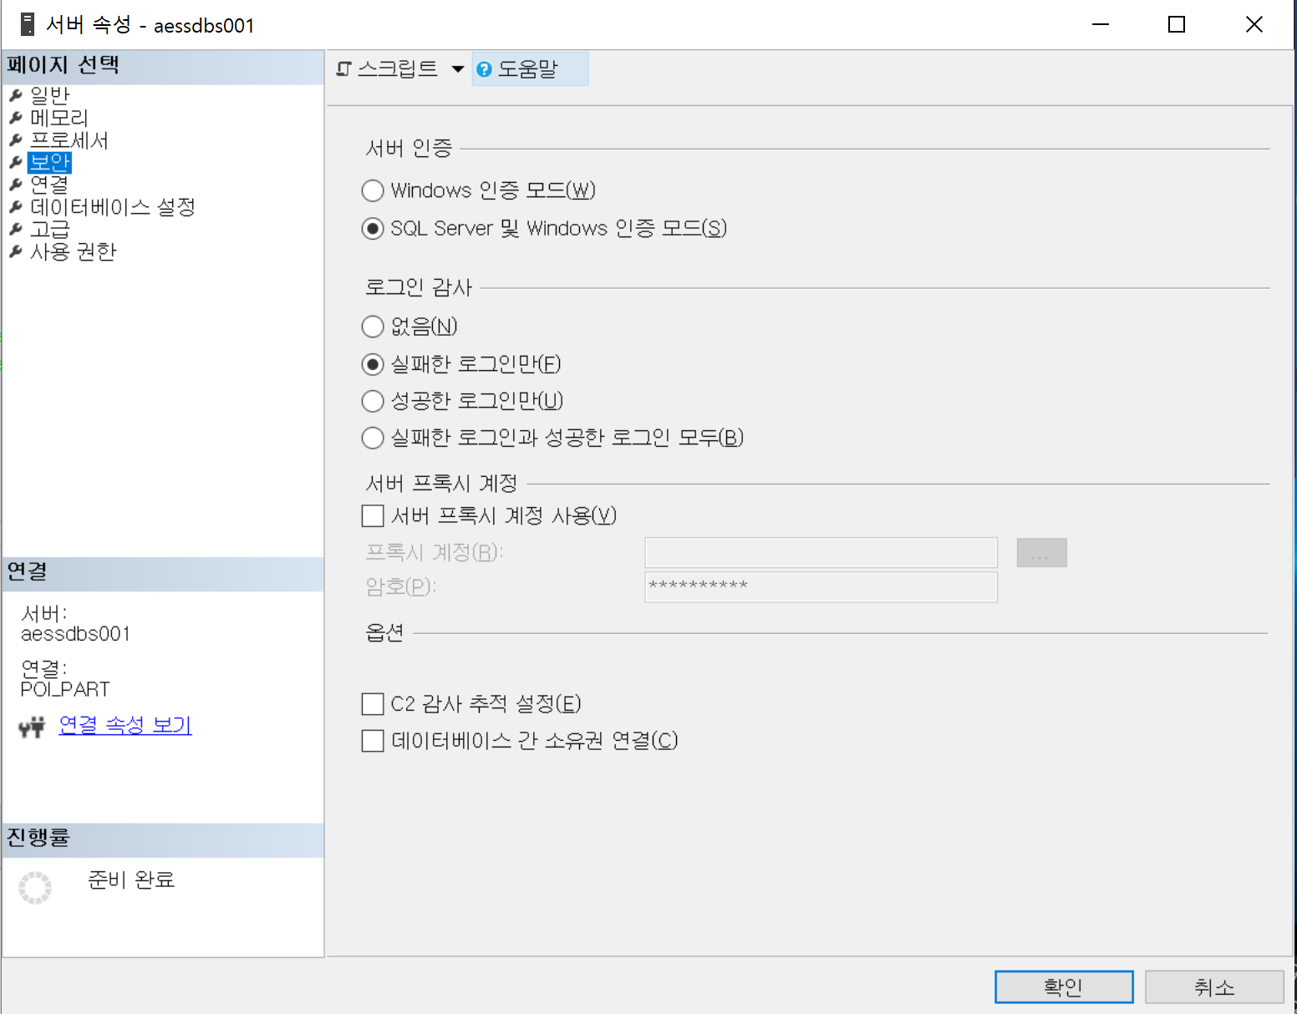Click the blue help question mark icon
Image resolution: width=1297 pixels, height=1014 pixels.
click(x=484, y=69)
